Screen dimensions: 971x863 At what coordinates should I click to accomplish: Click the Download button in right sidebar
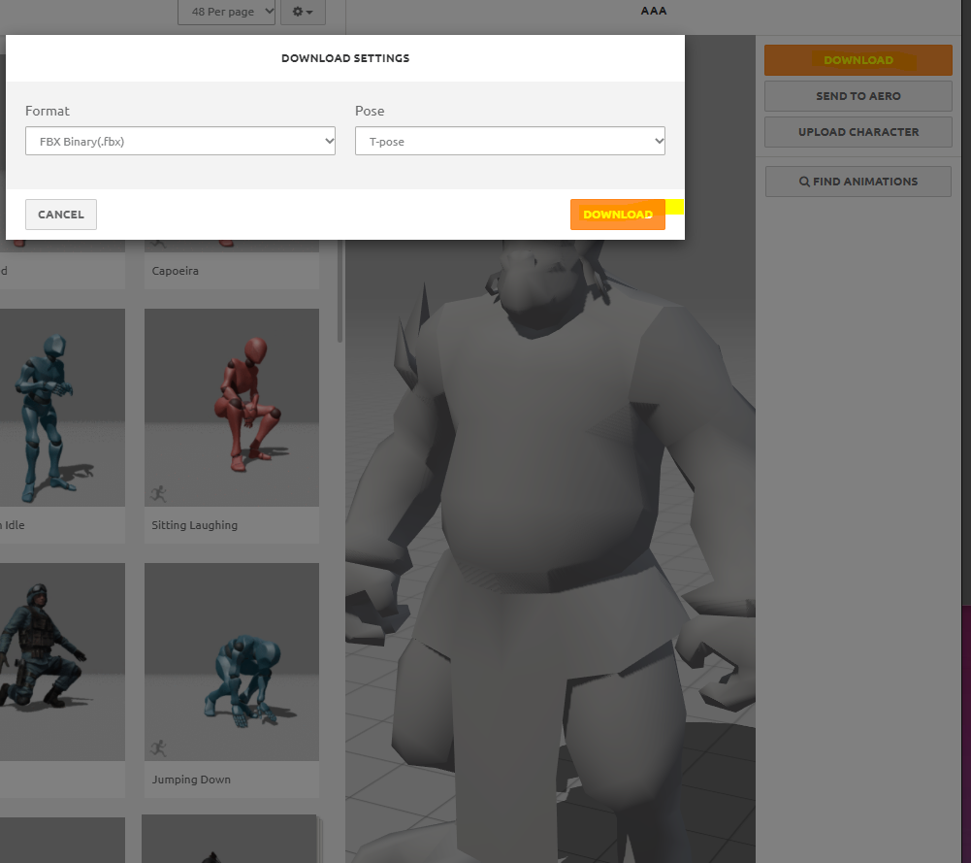(858, 60)
